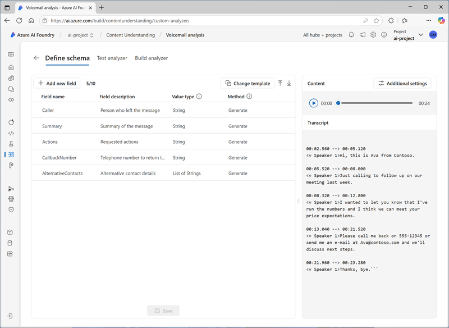449x328 pixels.
Task: Open the shield safety sidebar icon
Action: pos(11,209)
